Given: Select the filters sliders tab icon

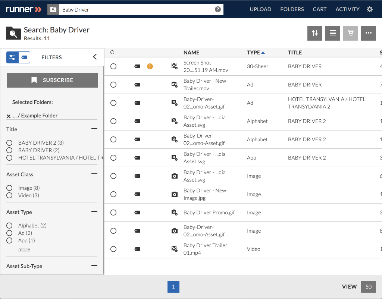Looking at the screenshot, I should [12, 57].
